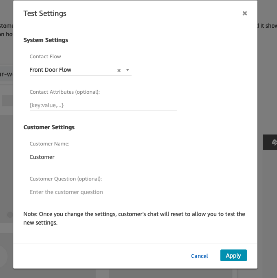277x278 pixels.
Task: Close the Test Settings dialog
Action: point(245,13)
